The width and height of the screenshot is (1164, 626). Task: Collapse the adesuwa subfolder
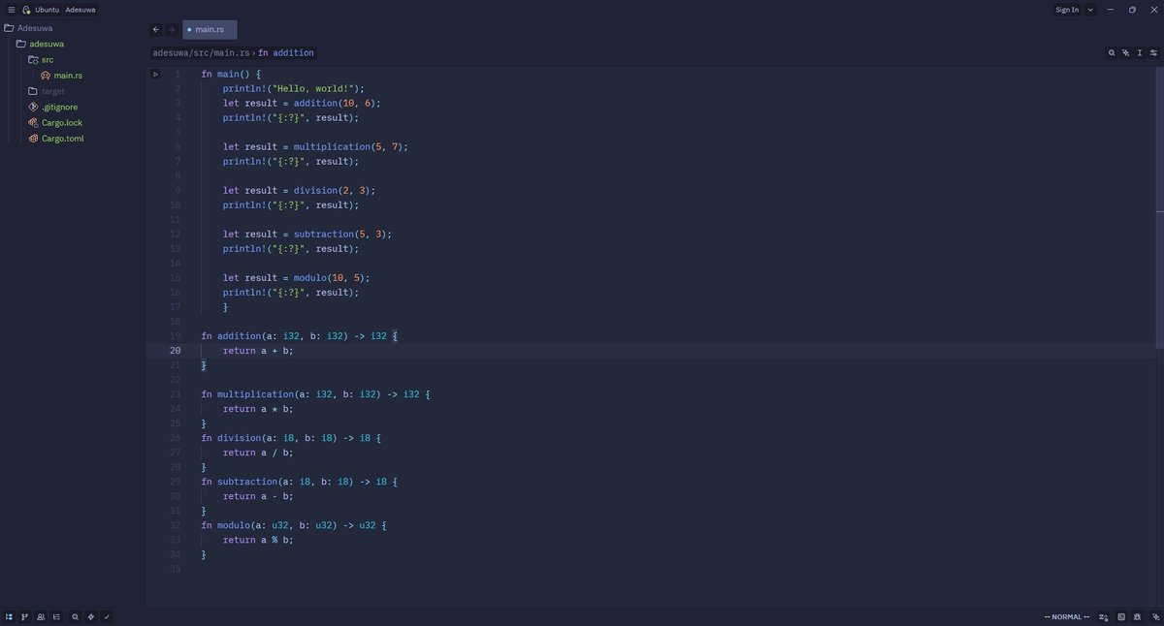coord(21,44)
